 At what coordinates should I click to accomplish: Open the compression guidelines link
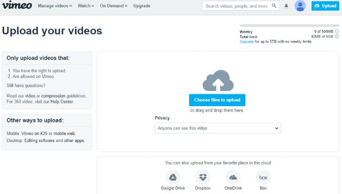coord(53,96)
